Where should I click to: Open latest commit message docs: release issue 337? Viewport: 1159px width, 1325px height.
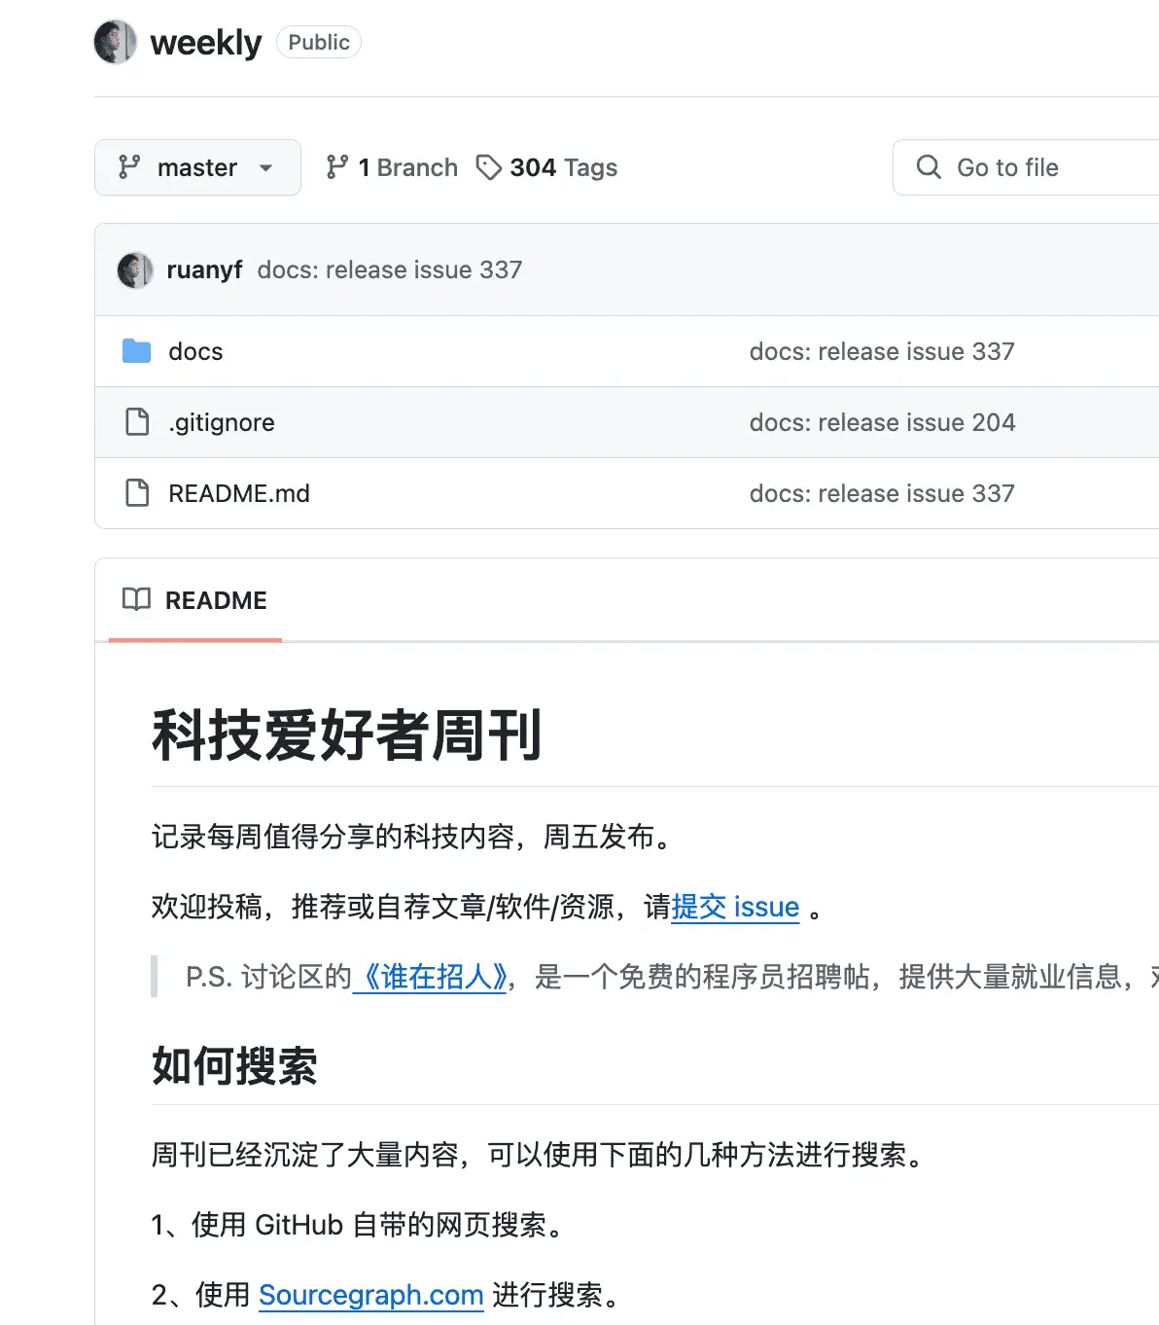[390, 269]
